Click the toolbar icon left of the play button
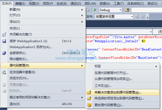The width and height of the screenshot is (162, 110). 88,10
